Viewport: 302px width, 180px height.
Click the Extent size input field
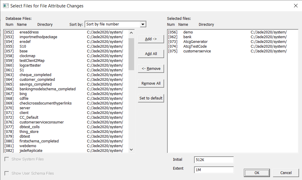[214, 170]
